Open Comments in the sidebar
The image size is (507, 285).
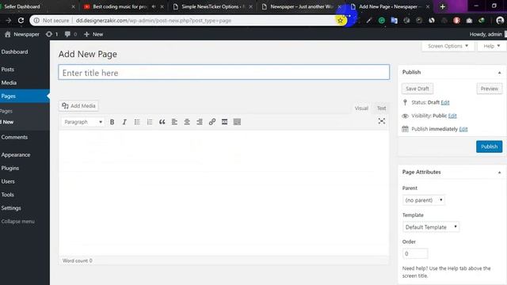click(14, 137)
